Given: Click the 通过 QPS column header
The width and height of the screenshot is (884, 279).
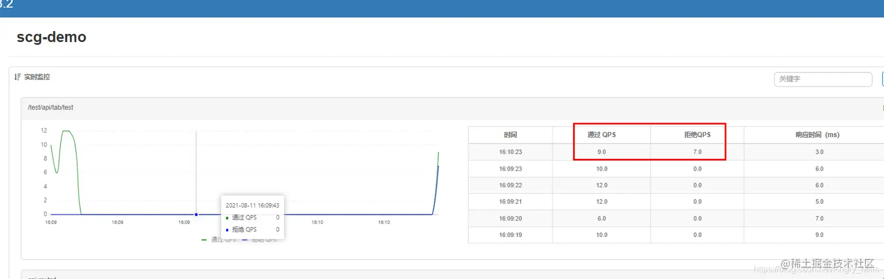Looking at the screenshot, I should 602,135.
